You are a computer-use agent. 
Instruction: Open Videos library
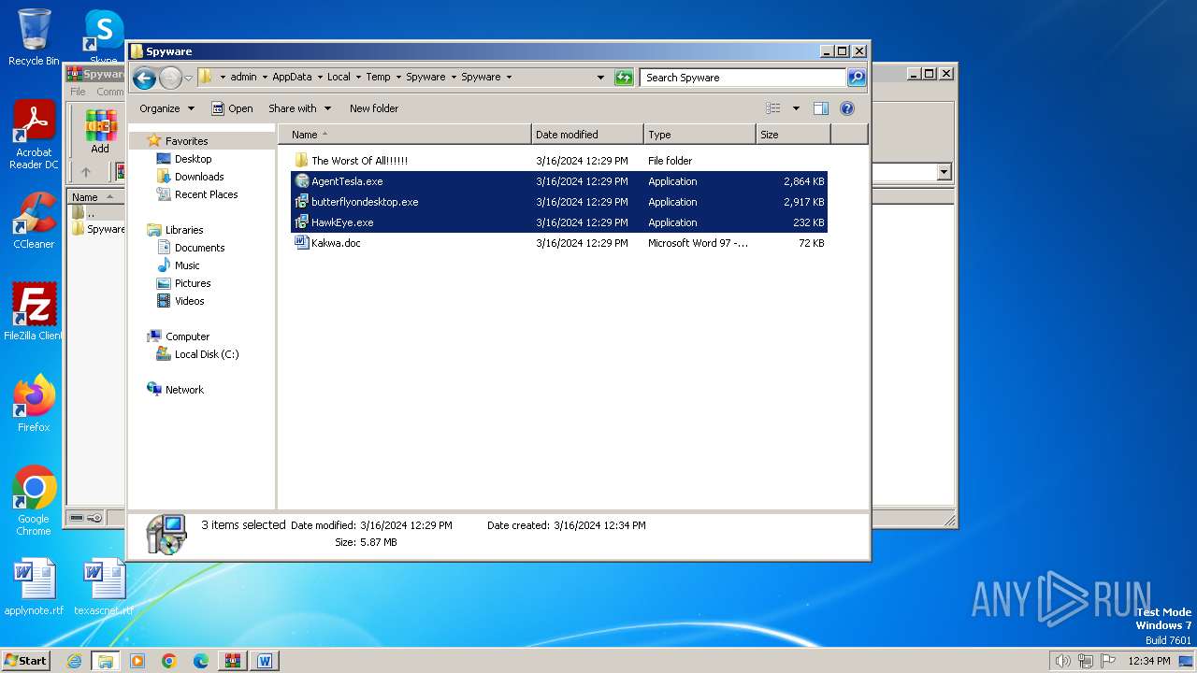pyautogui.click(x=189, y=301)
